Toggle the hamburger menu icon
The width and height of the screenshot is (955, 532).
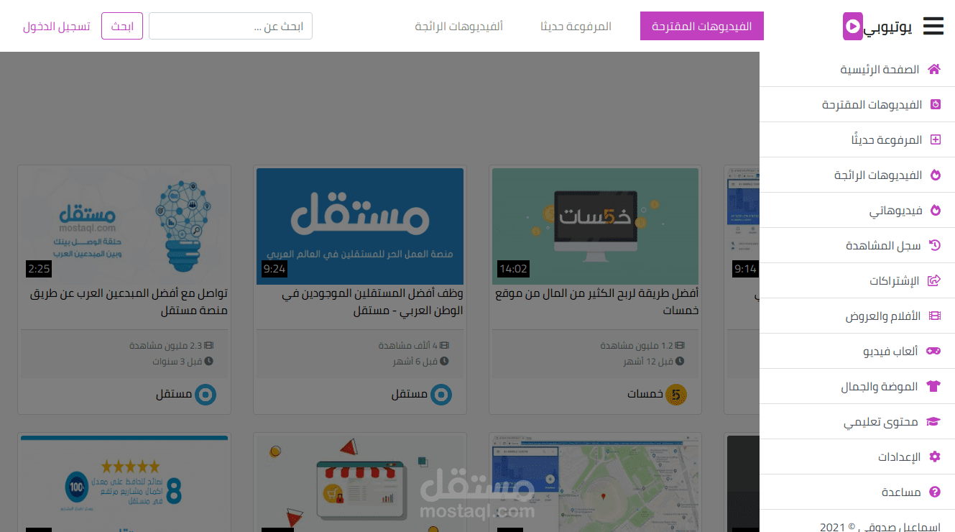point(933,26)
